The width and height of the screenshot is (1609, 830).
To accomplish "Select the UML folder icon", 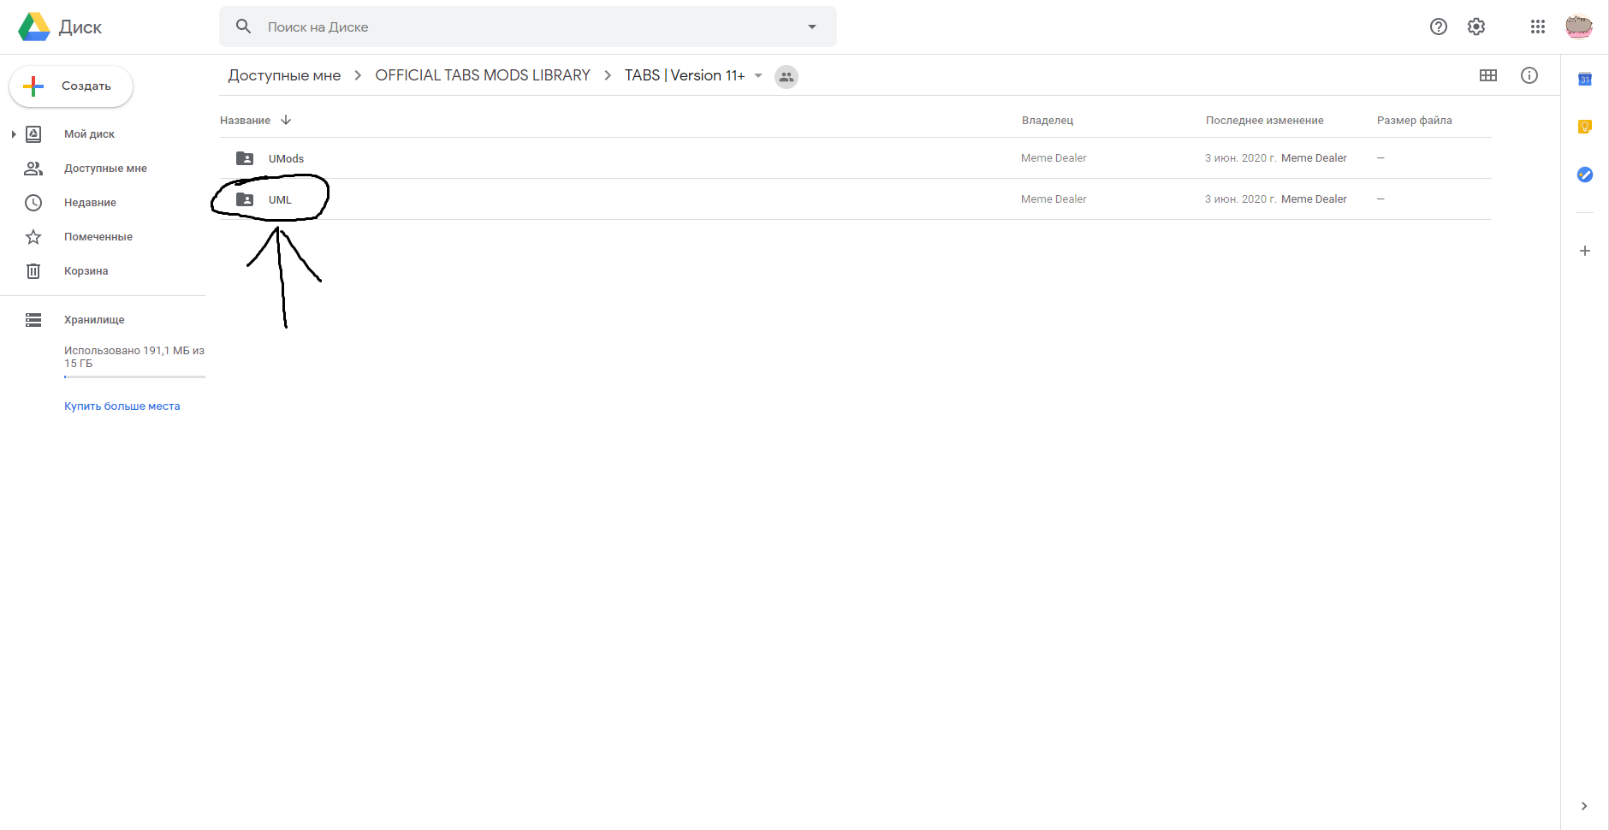I will [x=245, y=199].
